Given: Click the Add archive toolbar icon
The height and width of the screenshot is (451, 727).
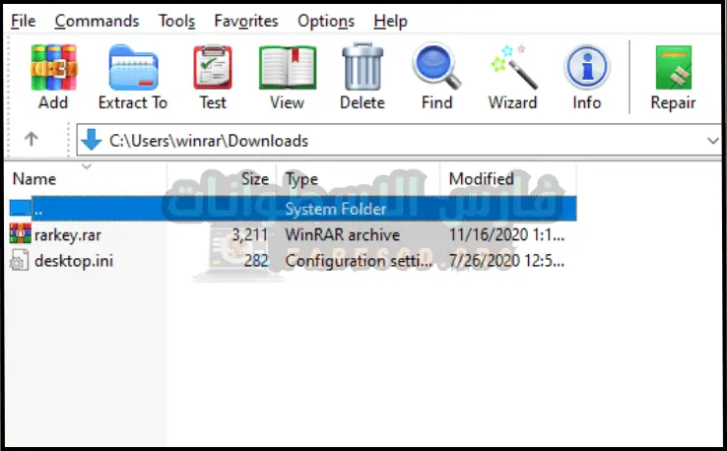Looking at the screenshot, I should (x=53, y=69).
